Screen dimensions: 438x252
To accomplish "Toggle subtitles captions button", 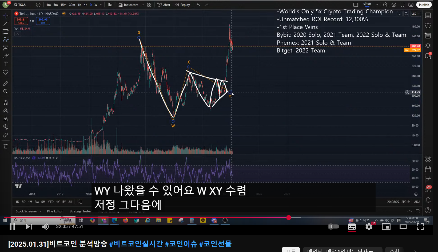I will [x=352, y=227].
